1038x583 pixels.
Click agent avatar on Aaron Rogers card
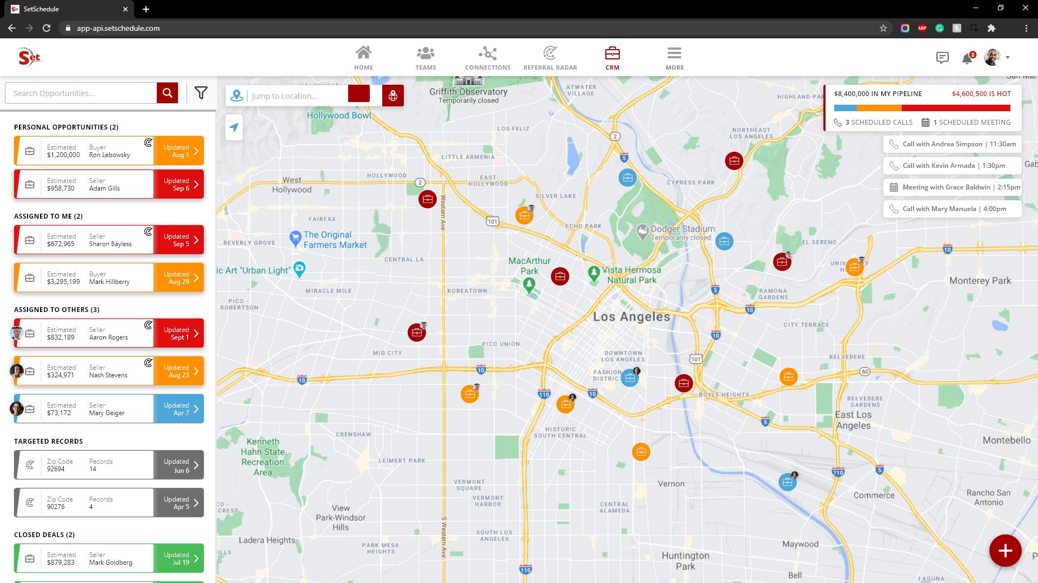tap(17, 333)
